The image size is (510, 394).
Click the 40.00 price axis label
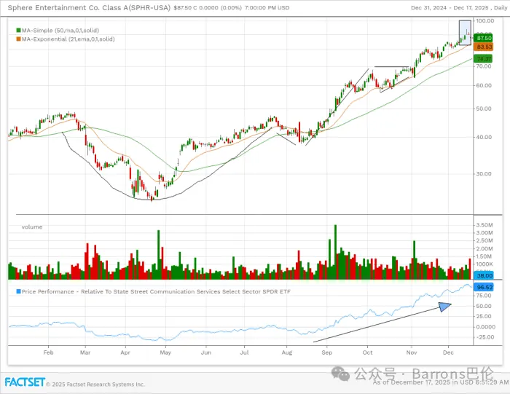click(484, 137)
